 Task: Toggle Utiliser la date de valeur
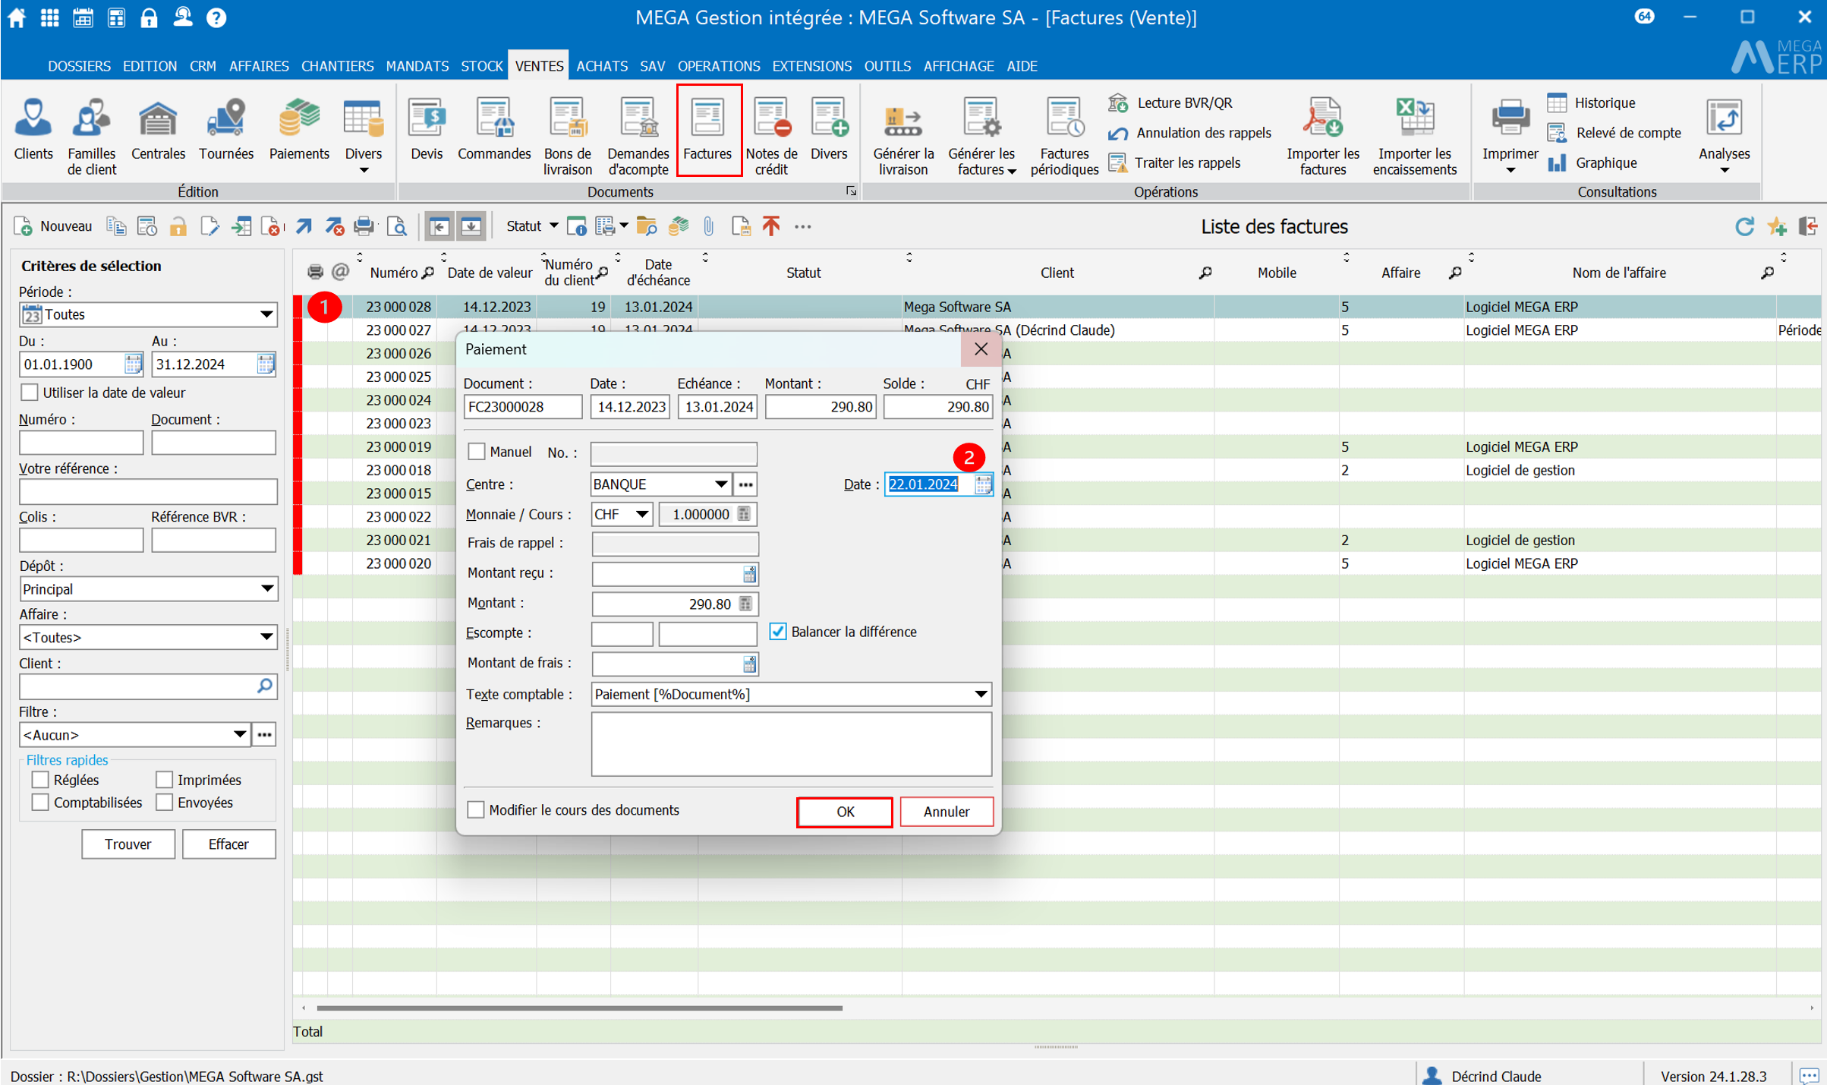click(28, 393)
